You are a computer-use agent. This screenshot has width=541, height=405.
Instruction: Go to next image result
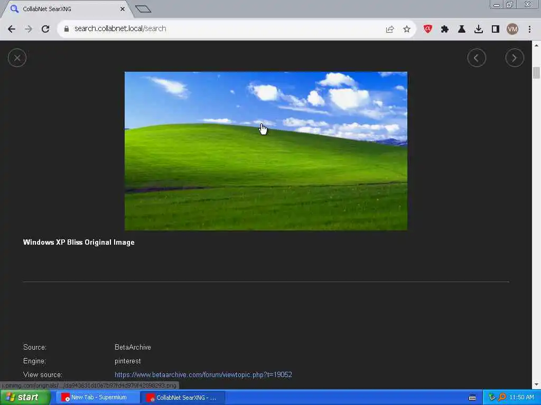click(515, 58)
